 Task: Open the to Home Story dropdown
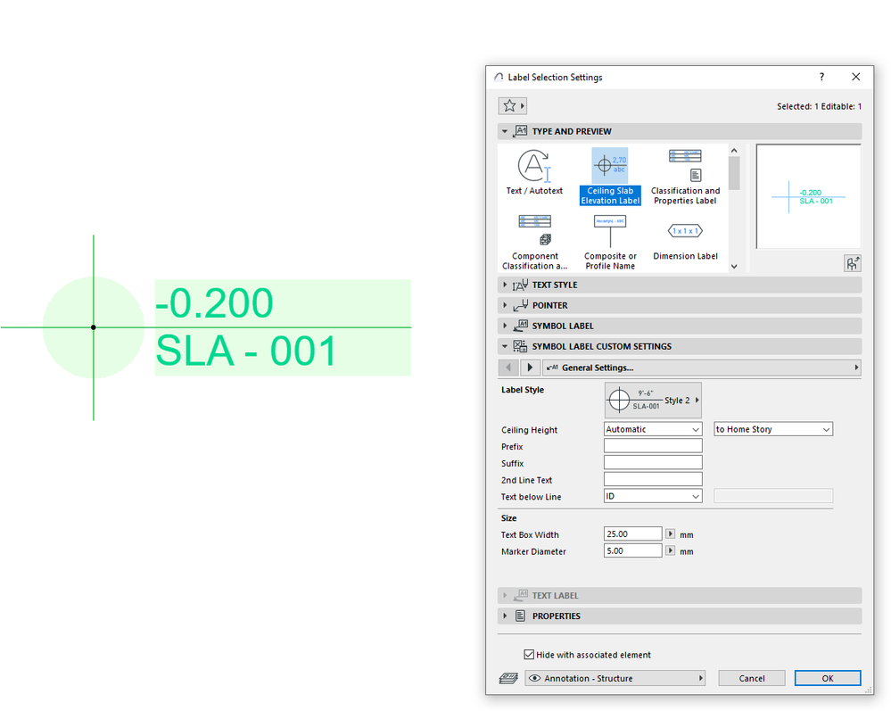tap(772, 429)
